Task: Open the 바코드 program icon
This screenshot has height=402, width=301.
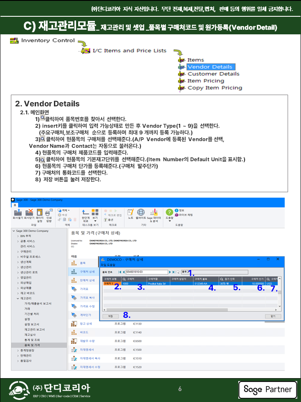Action: [x=74, y=332]
